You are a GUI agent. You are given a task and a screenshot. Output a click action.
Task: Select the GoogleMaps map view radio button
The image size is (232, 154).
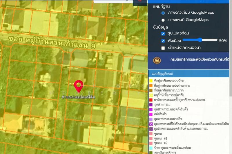point(163,20)
